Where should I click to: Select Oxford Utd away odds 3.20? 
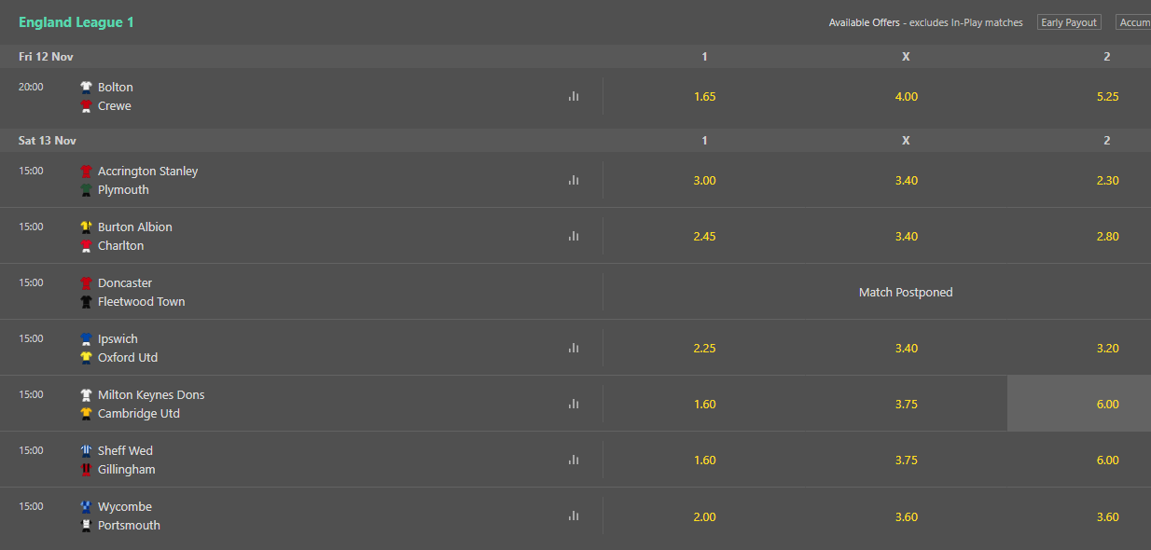(1107, 348)
